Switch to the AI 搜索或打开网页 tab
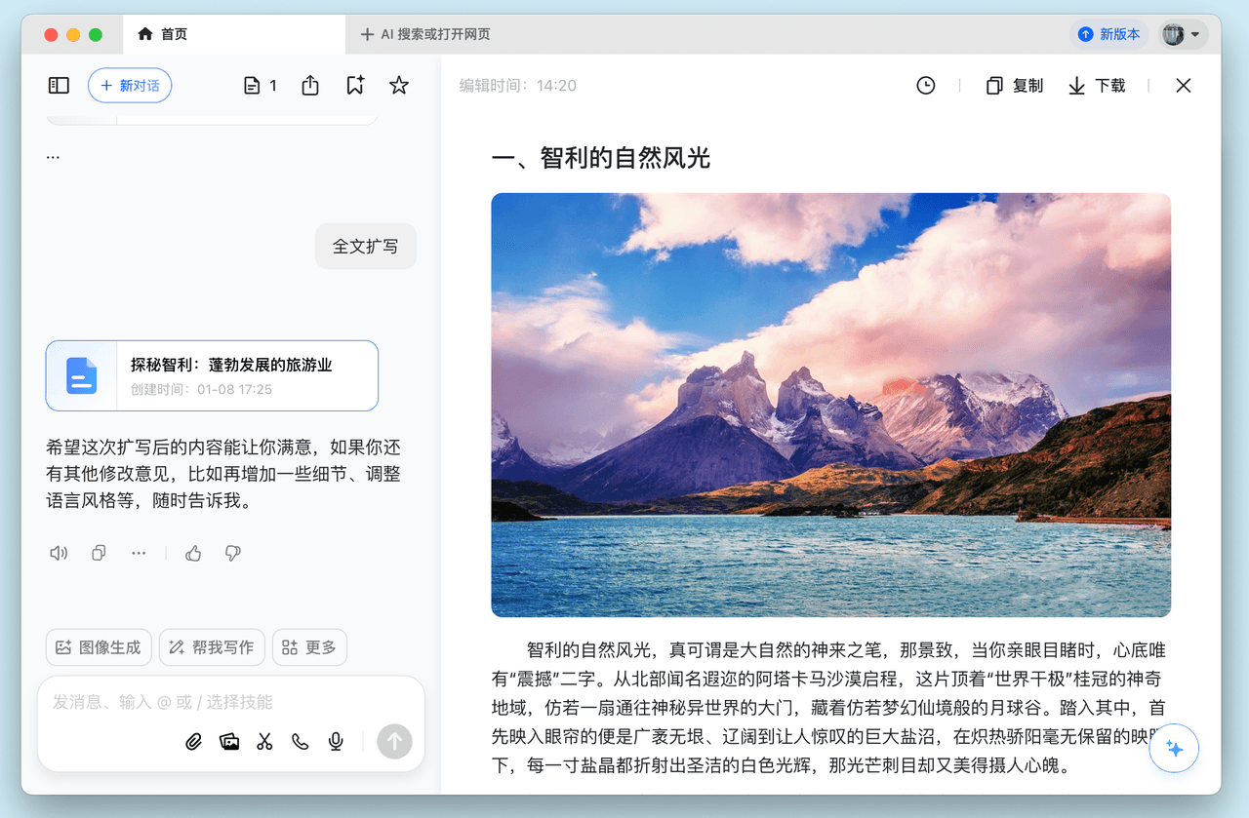Image resolution: width=1249 pixels, height=818 pixels. (x=425, y=34)
